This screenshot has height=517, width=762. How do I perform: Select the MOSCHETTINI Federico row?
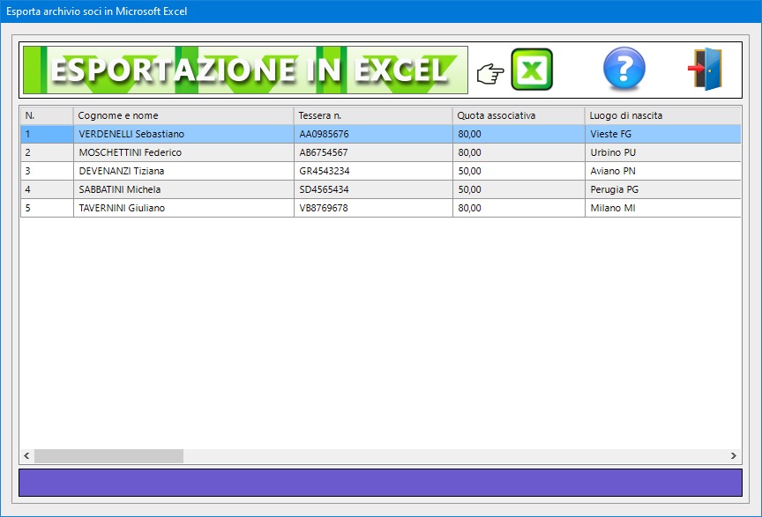coord(381,152)
